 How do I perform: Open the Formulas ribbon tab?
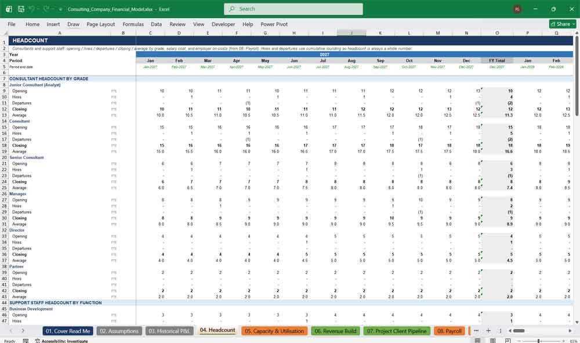[133, 24]
